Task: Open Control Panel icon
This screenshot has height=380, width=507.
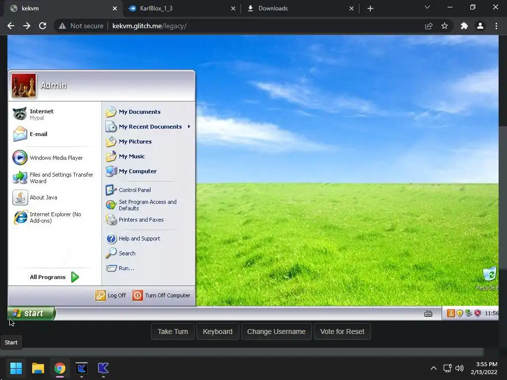Action: pos(110,190)
